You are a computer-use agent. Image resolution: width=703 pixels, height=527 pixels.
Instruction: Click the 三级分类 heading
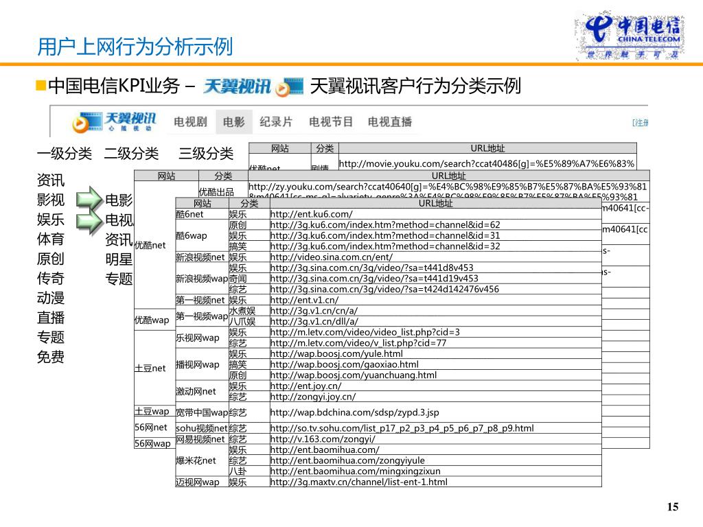[206, 154]
